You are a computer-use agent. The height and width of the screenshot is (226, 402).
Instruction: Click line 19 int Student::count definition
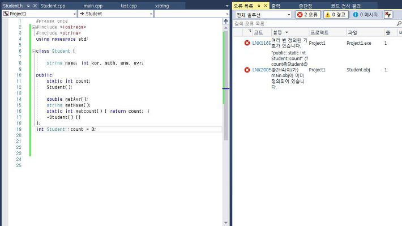click(66, 129)
